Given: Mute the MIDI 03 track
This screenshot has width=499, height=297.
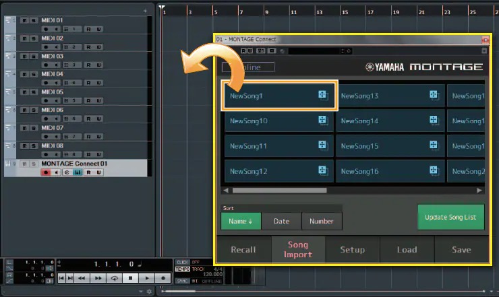Looking at the screenshot, I should tap(24, 57).
